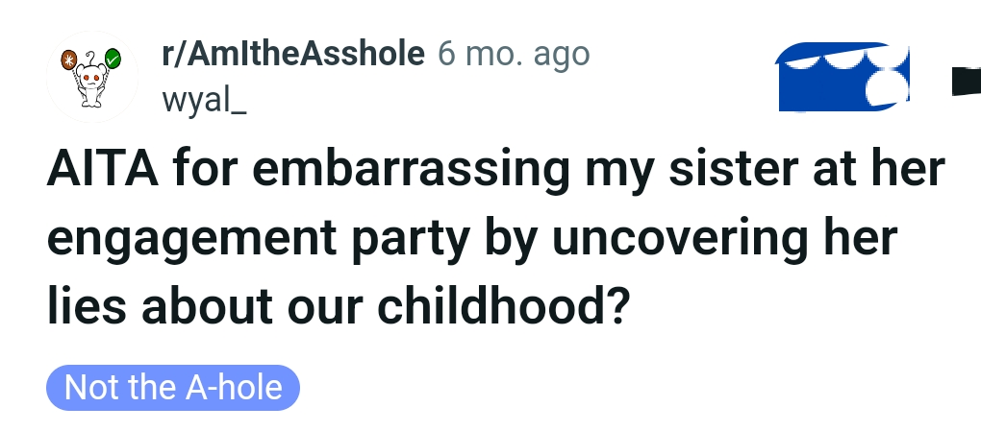This screenshot has height=431, width=981.
Task: Filter by the "Not the A-hole" flair
Action: (x=173, y=388)
